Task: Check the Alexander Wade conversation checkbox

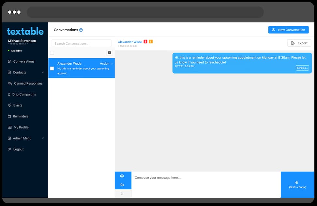Action: pyautogui.click(x=52, y=69)
